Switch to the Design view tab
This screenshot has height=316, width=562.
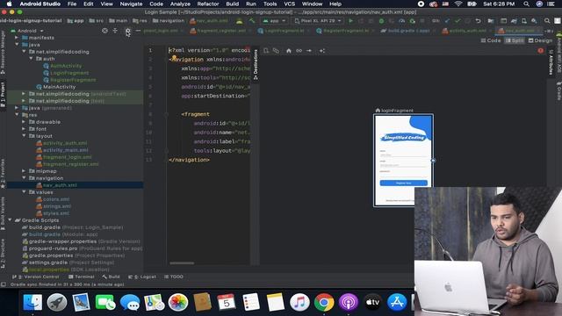(x=540, y=40)
